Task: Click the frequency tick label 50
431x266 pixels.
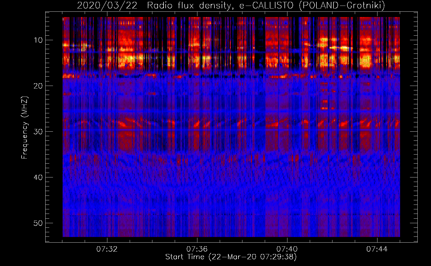Action: [38, 223]
